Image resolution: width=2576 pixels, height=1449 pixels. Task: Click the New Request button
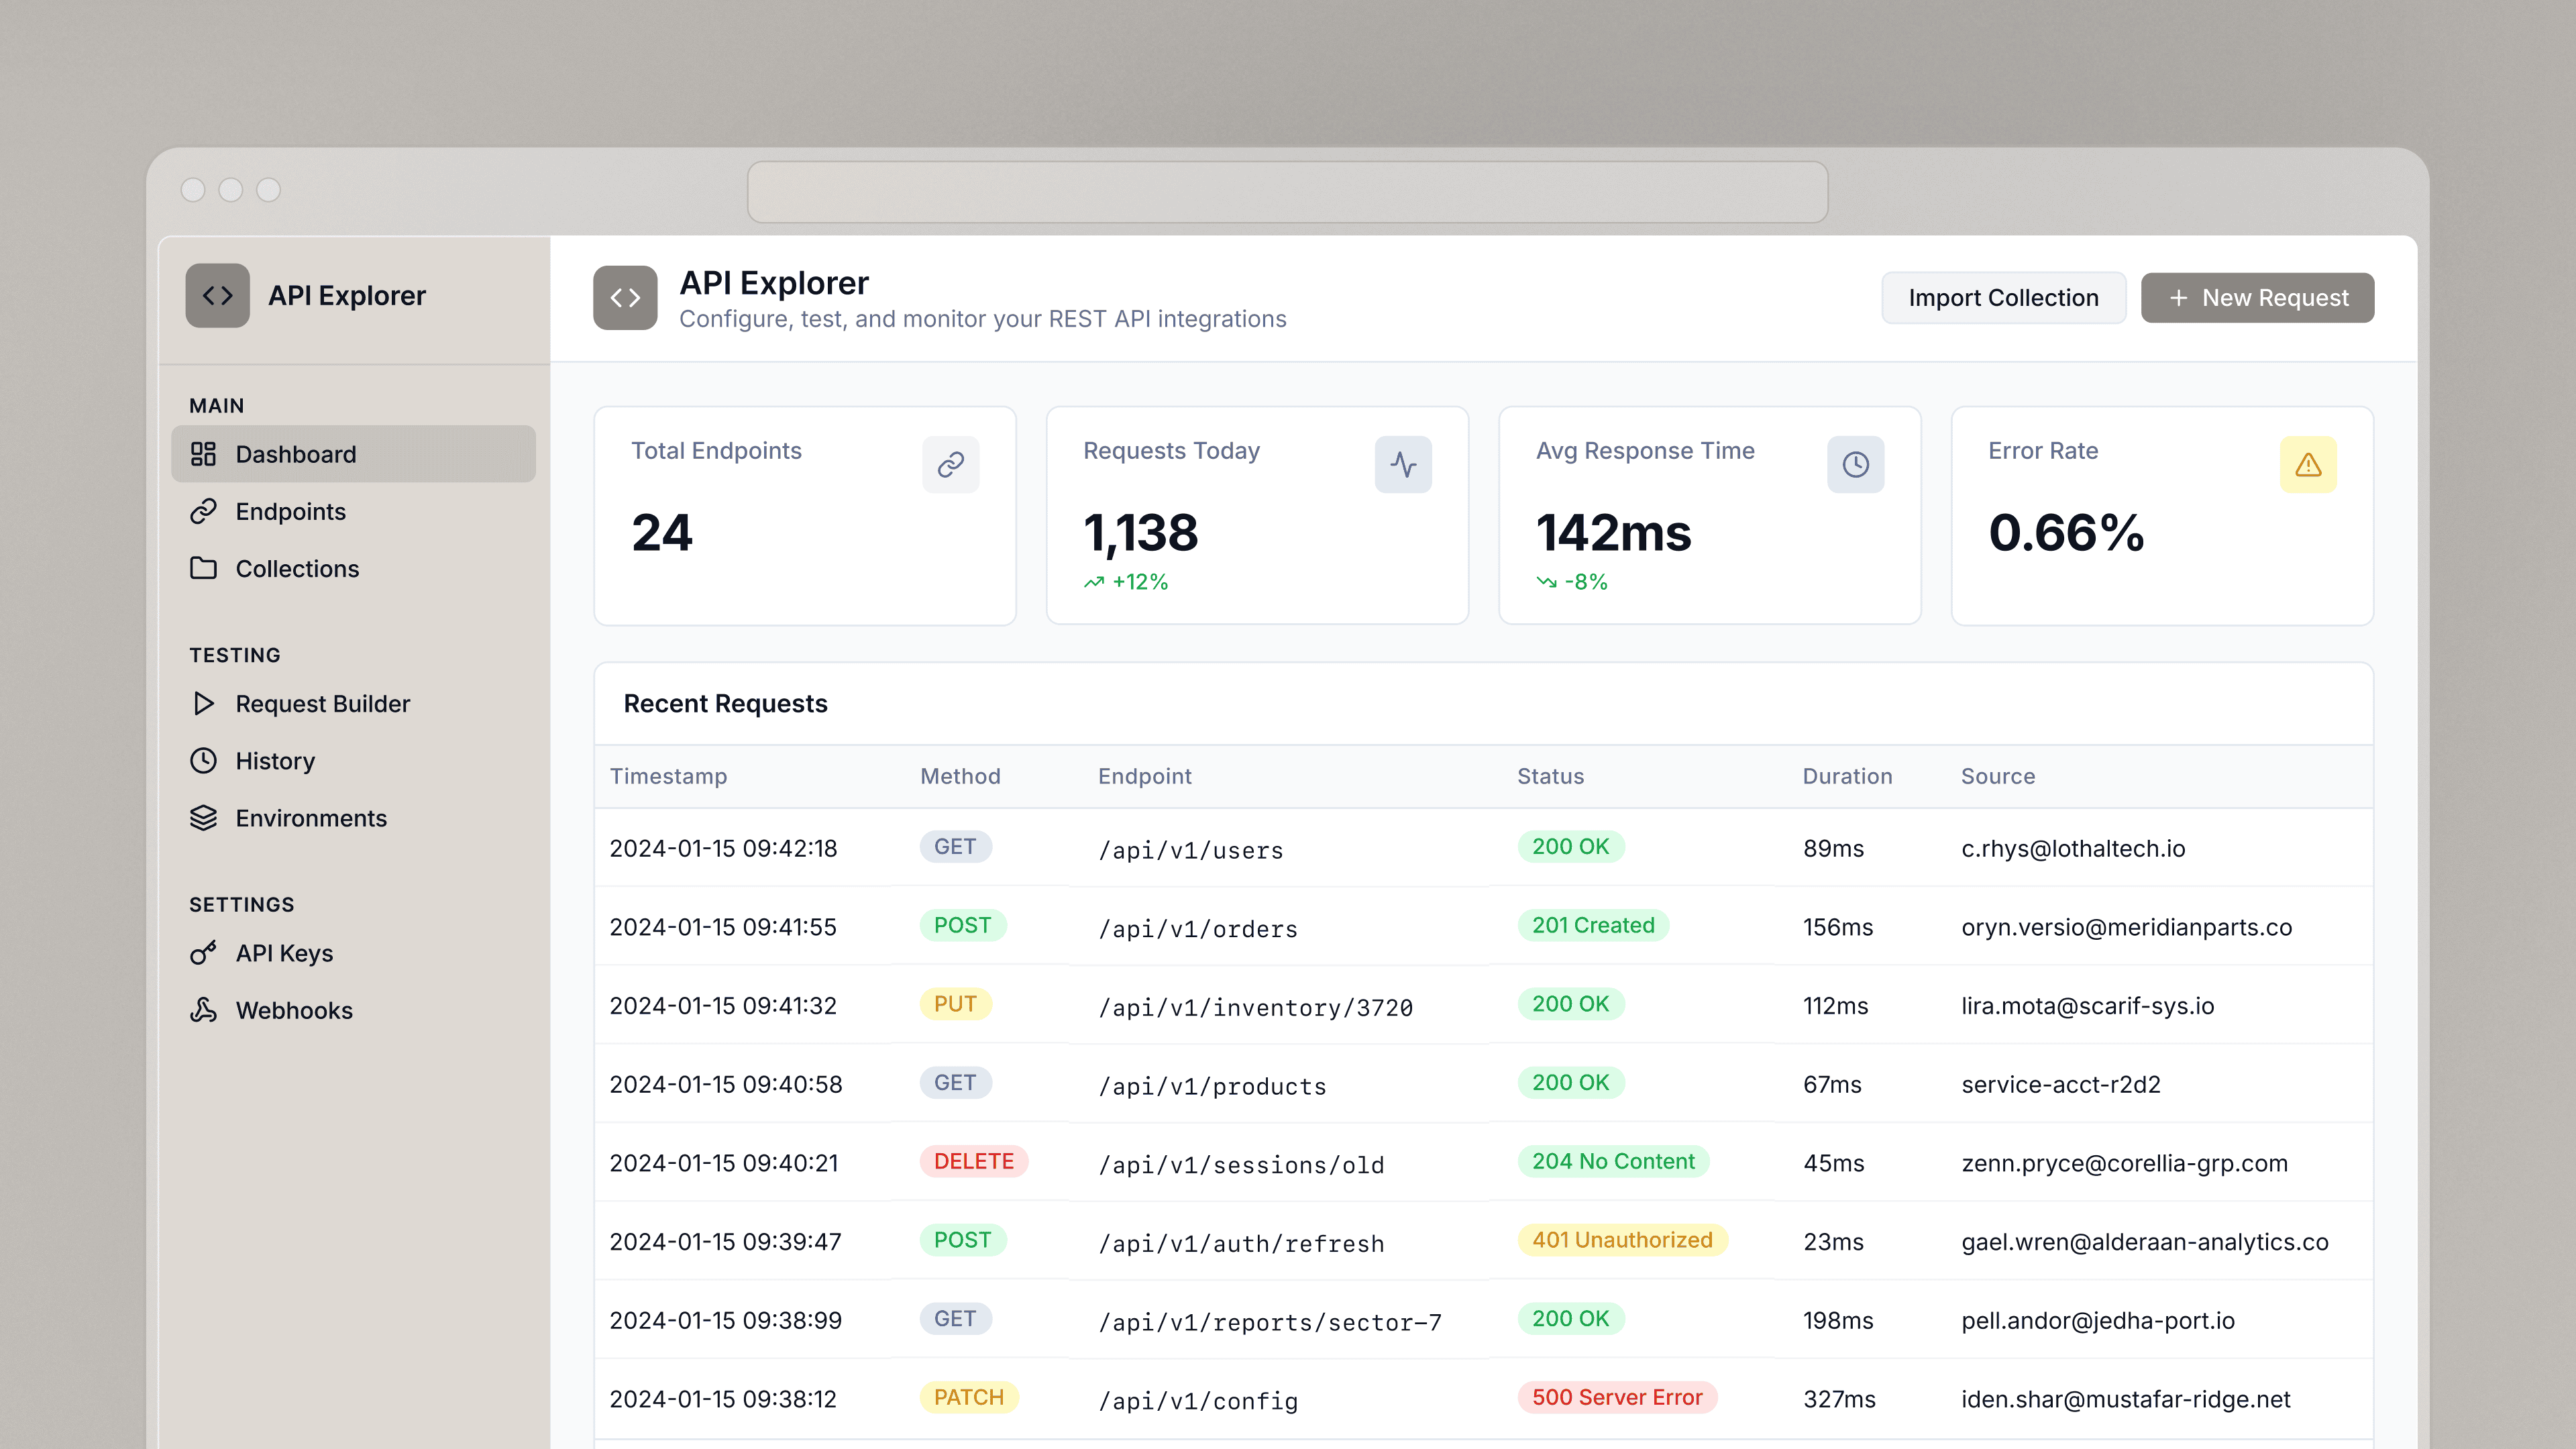tap(2257, 298)
